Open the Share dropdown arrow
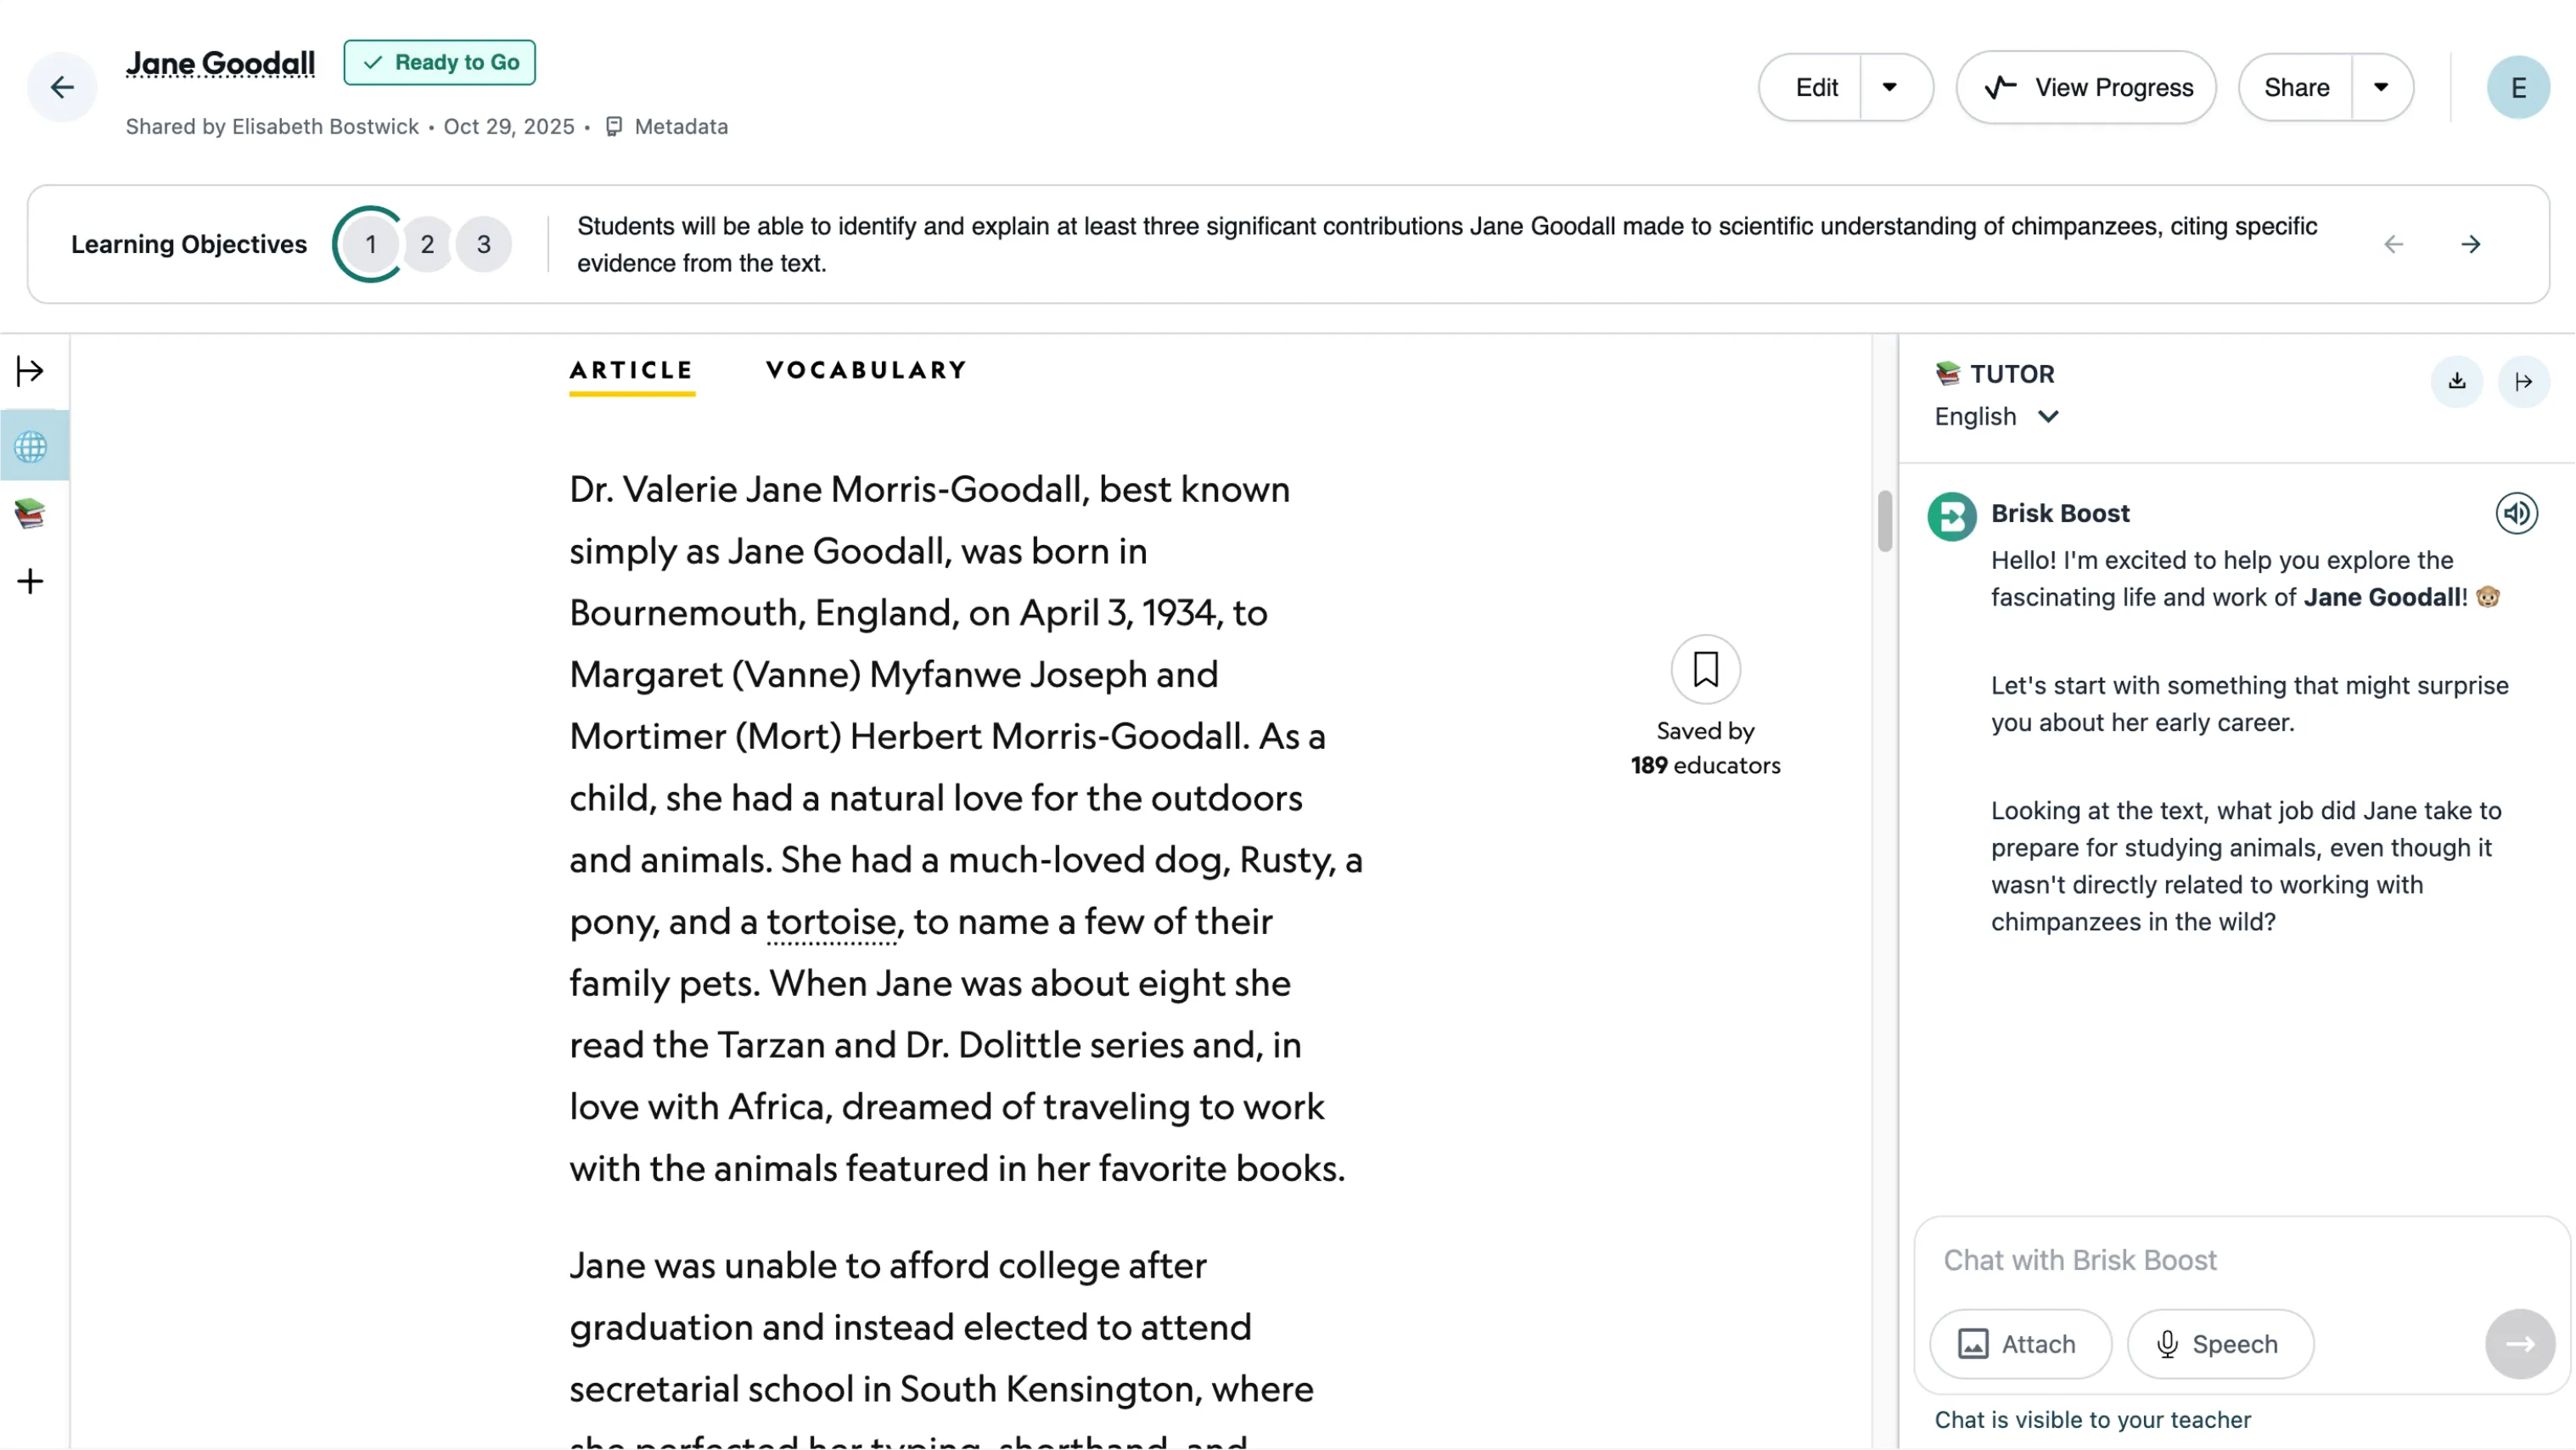The height and width of the screenshot is (1450, 2576). (2381, 88)
